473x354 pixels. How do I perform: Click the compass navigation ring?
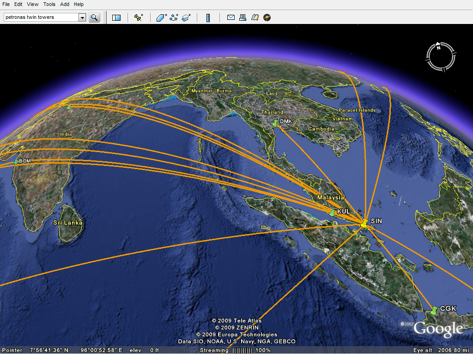pos(441,57)
